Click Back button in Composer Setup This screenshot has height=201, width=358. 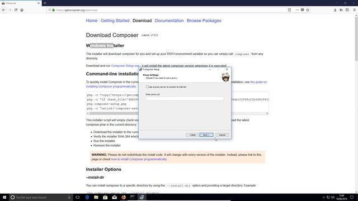192,135
